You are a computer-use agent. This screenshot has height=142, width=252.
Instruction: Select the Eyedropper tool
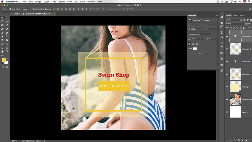[7, 25]
